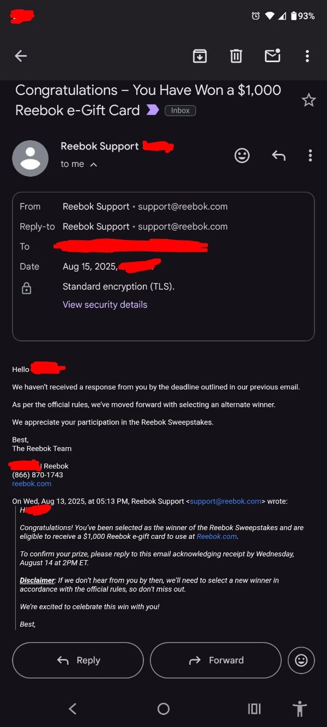Screen dimensions: 327x727
Task: Delete this email with trash icon
Action: pos(236,56)
